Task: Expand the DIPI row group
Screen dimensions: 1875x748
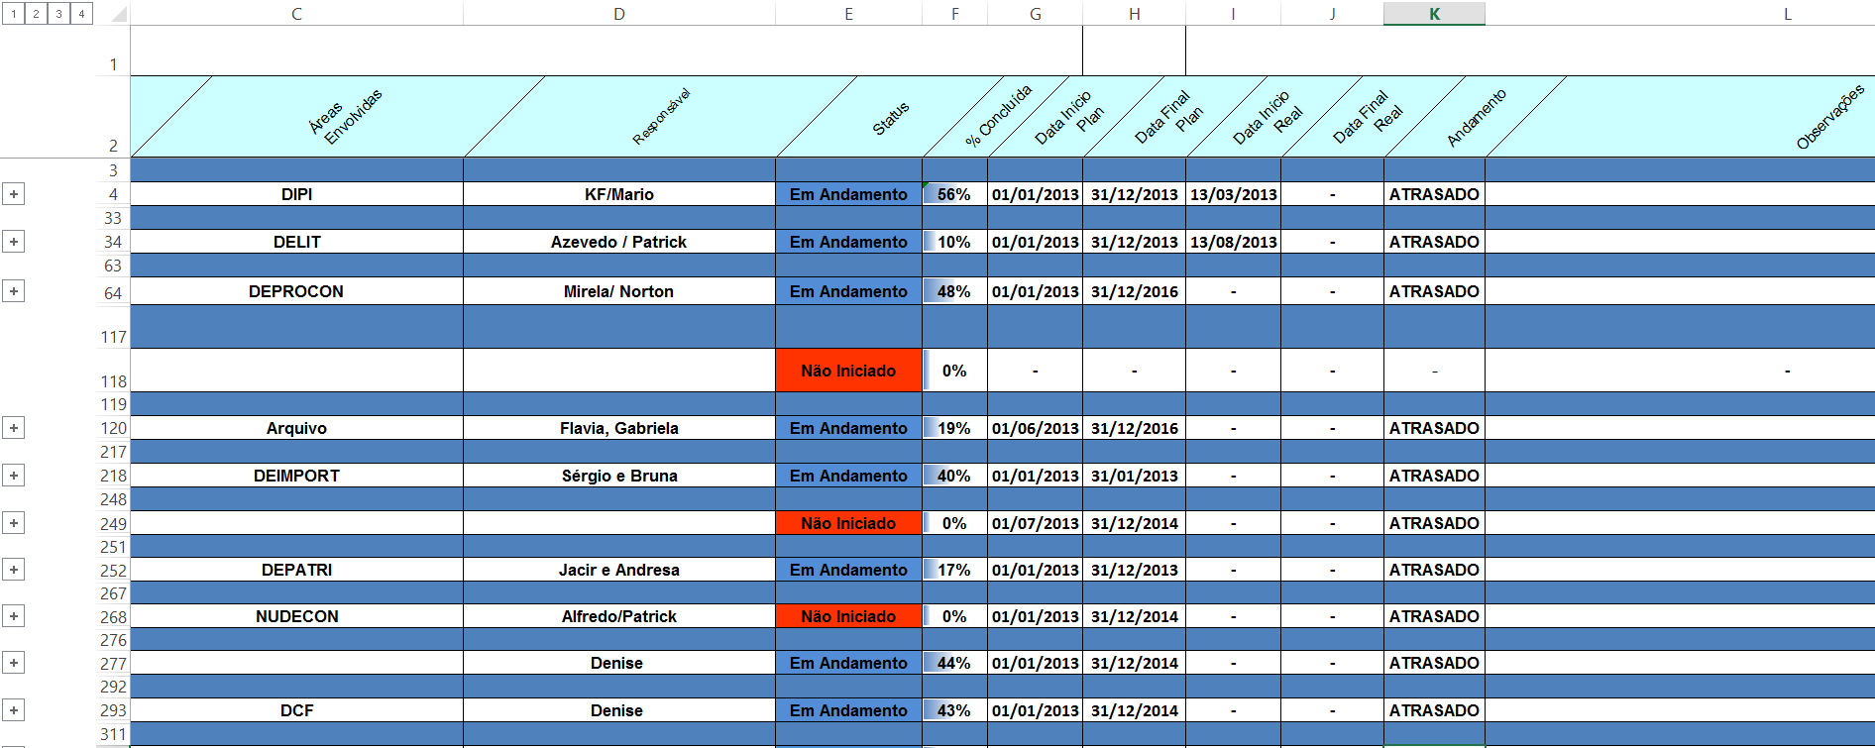Action: tap(13, 194)
